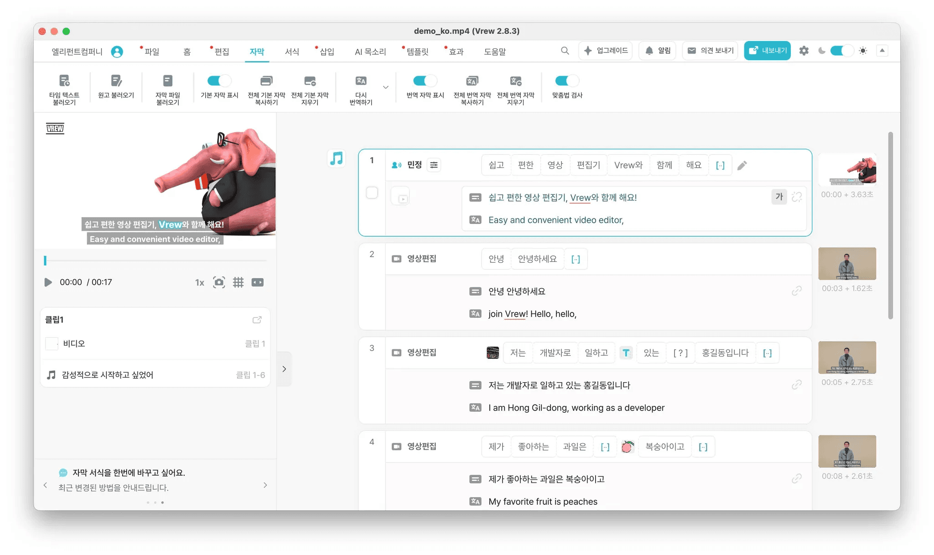Click subtitle text 안녕 안녕하세요 field
934x555 pixels.
click(x=517, y=291)
